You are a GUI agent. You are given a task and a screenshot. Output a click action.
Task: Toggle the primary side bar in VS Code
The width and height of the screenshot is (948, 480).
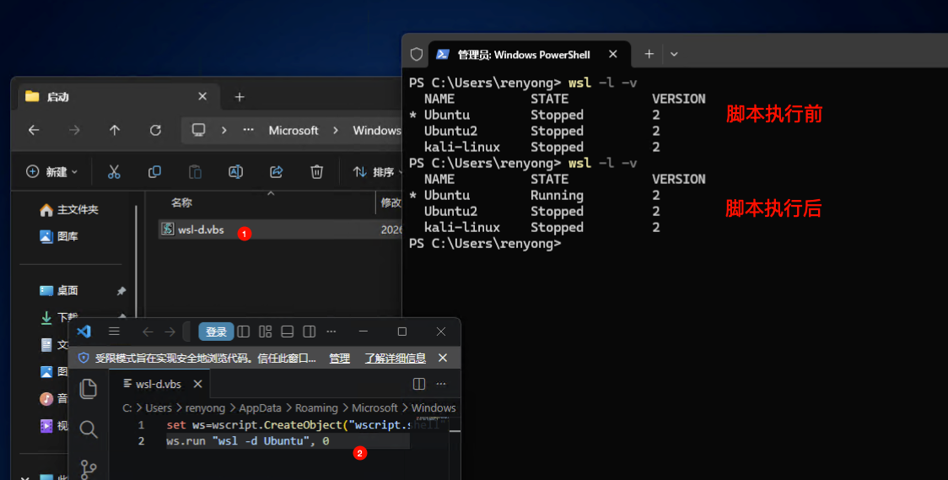click(244, 332)
